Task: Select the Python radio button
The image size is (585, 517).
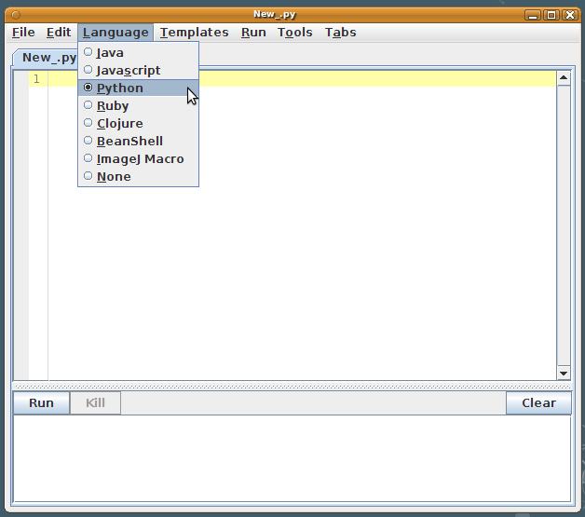Action: pyautogui.click(x=119, y=88)
